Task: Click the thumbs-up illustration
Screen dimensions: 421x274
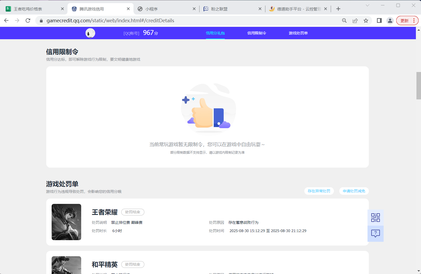Action: point(208,108)
